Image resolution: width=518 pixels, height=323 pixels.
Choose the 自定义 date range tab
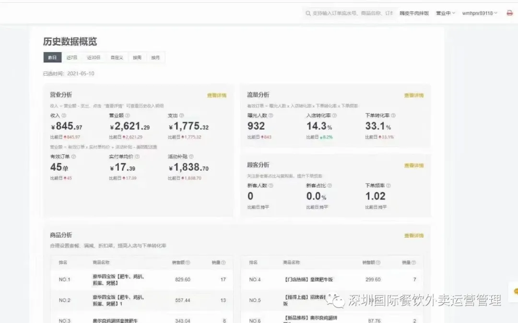(117, 58)
